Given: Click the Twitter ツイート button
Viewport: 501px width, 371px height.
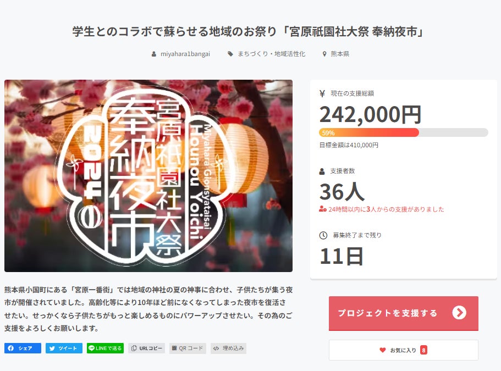Looking at the screenshot, I should click(x=64, y=348).
